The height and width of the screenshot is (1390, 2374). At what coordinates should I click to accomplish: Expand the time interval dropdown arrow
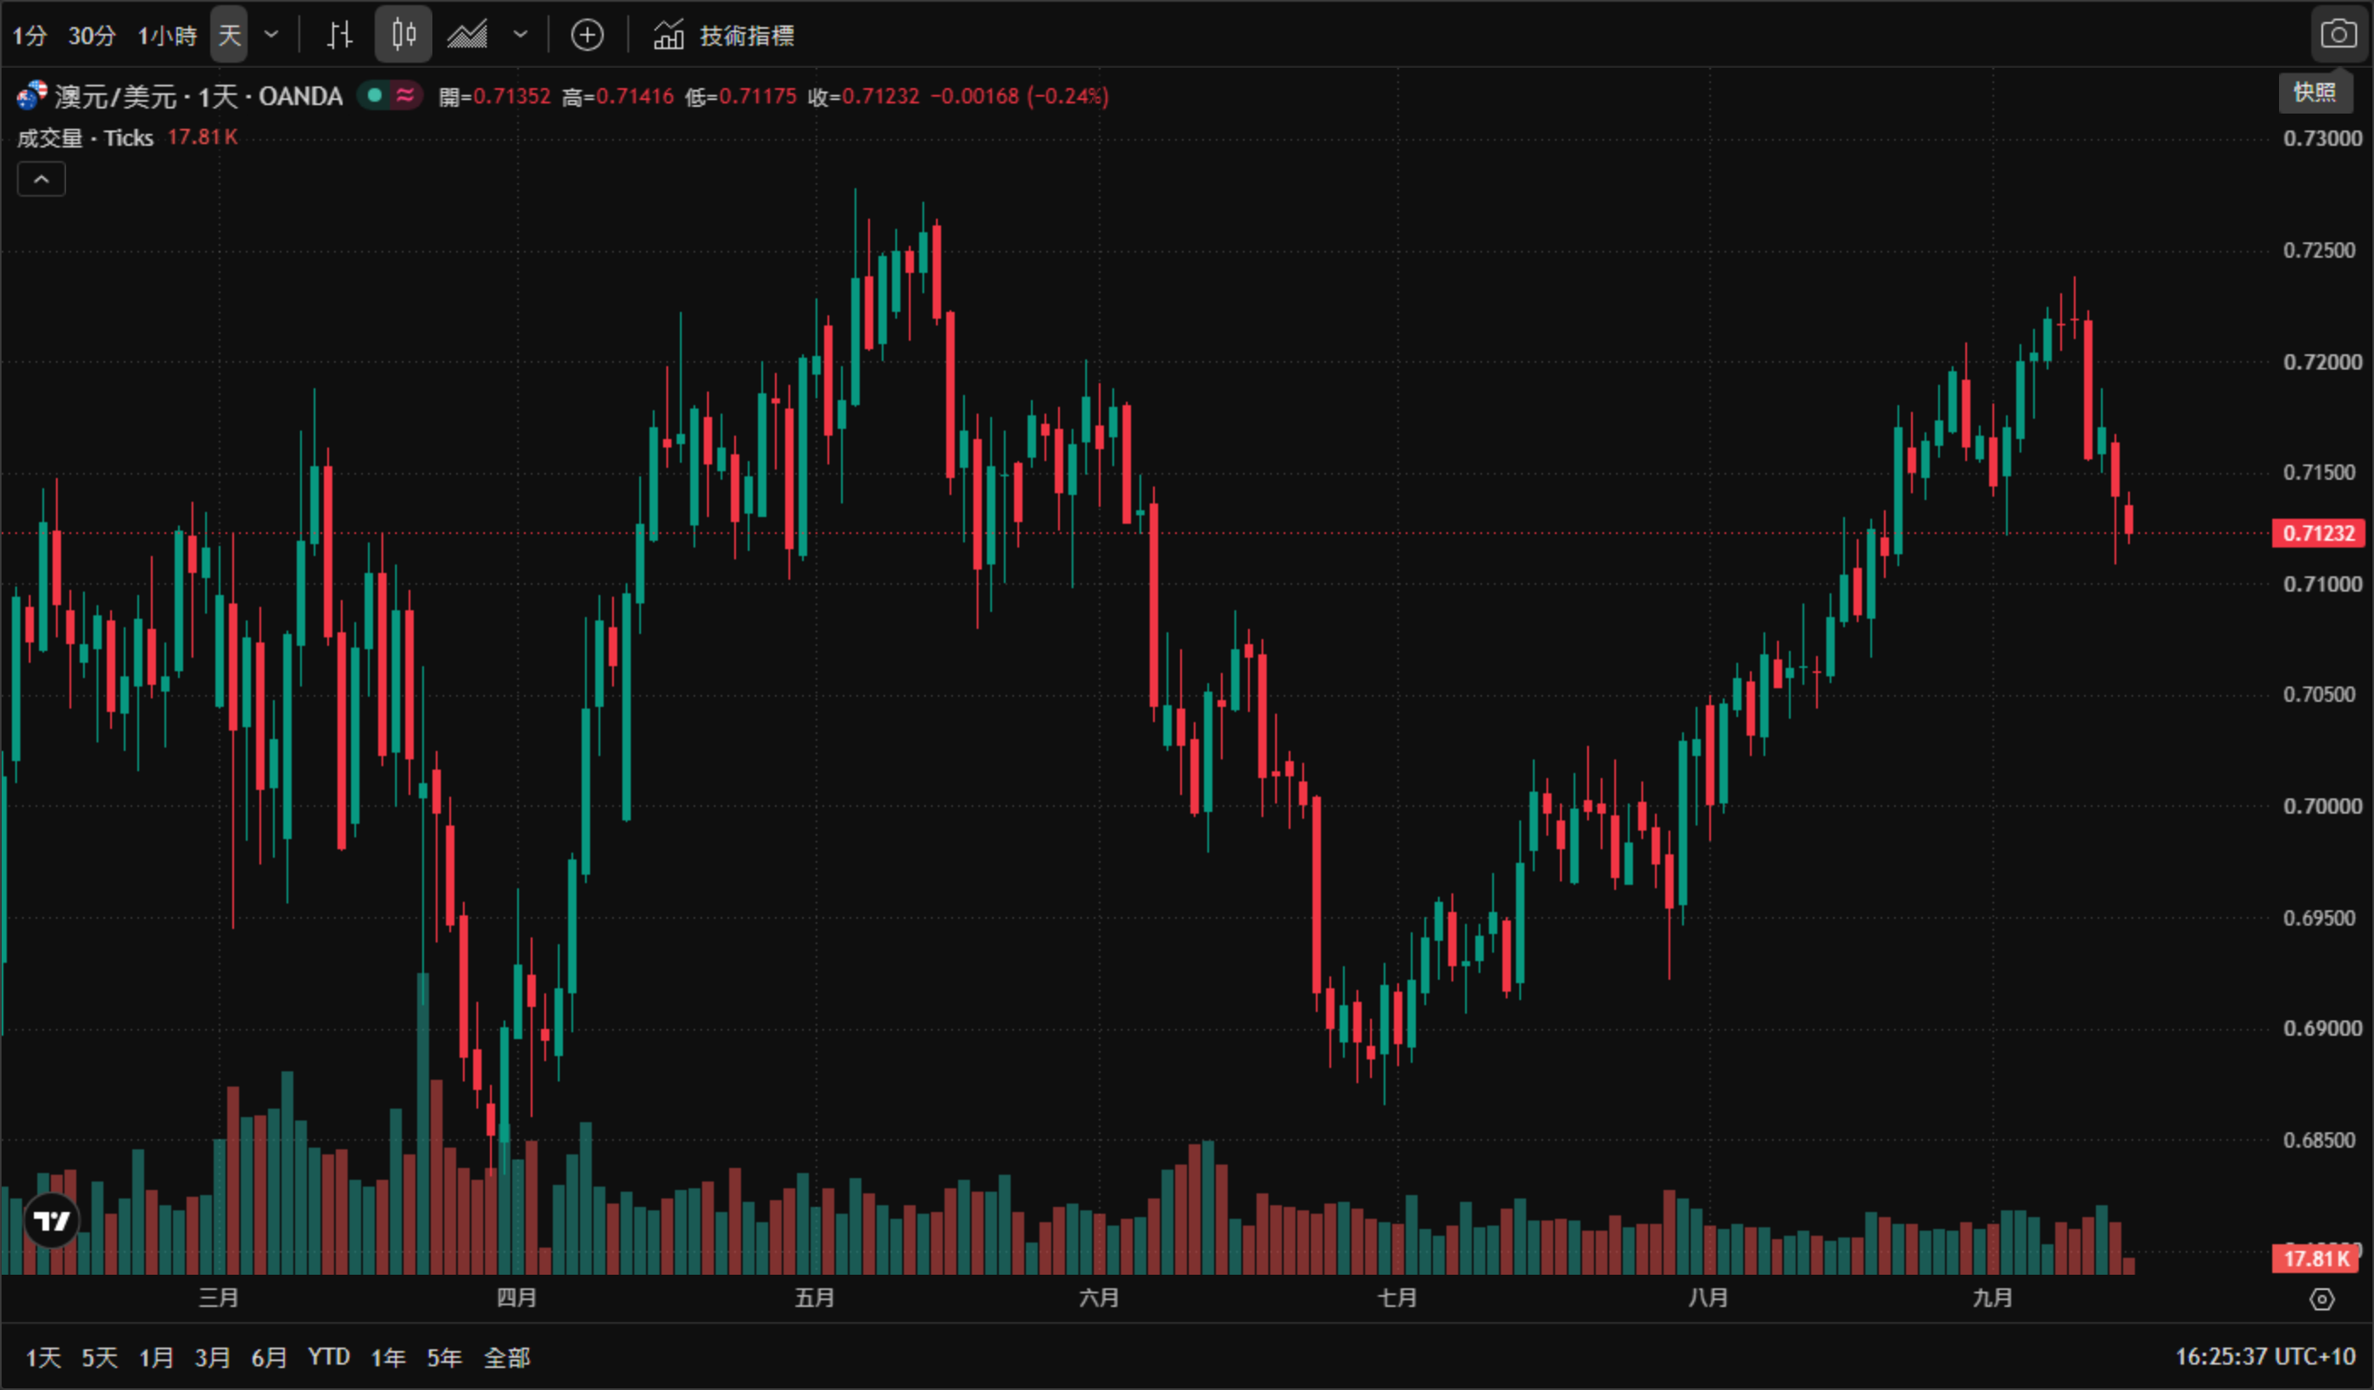[271, 35]
